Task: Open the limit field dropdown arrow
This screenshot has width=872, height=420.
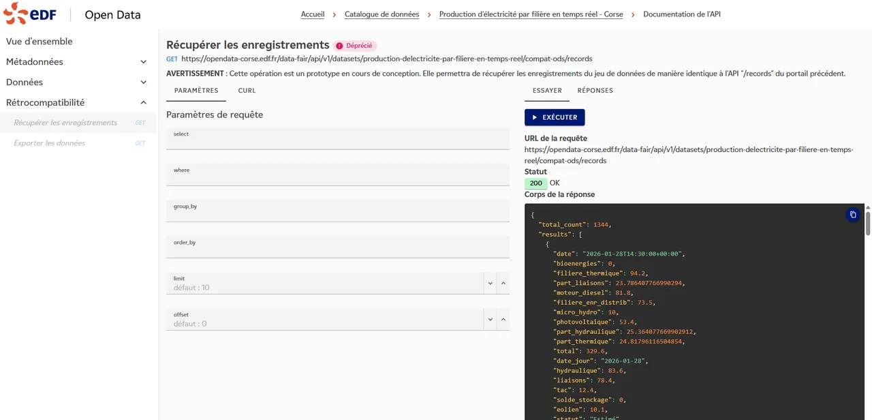Action: 490,283
